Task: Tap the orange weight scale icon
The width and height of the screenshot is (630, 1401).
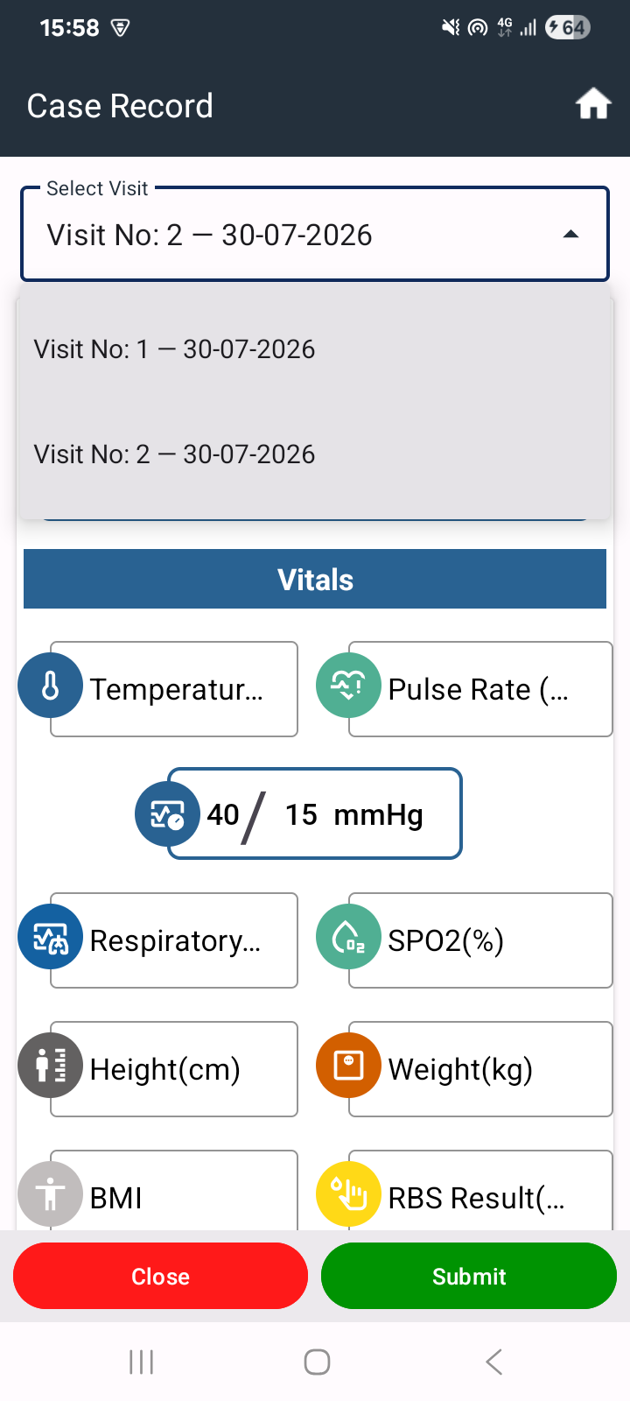Action: click(348, 1066)
